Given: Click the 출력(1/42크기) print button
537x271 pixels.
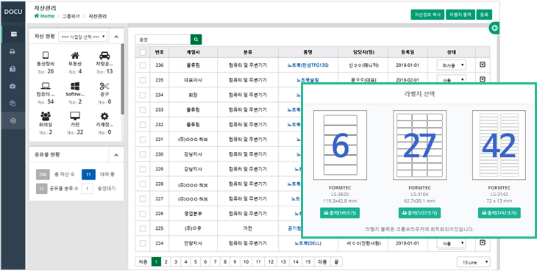Looking at the screenshot, I should tap(499, 213).
